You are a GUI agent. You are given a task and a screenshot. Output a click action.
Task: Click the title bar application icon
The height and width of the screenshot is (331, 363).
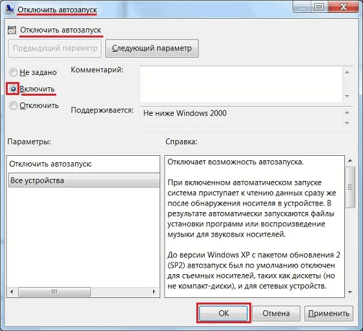point(9,9)
